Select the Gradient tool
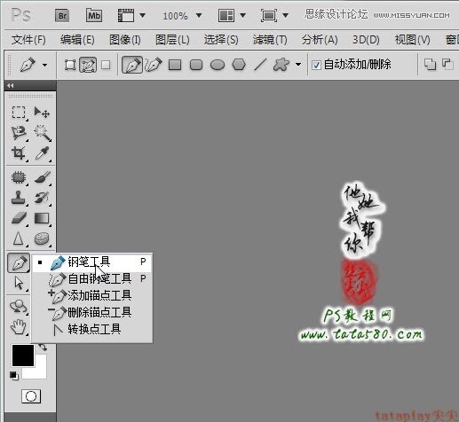This screenshot has width=459, height=422. click(x=42, y=218)
